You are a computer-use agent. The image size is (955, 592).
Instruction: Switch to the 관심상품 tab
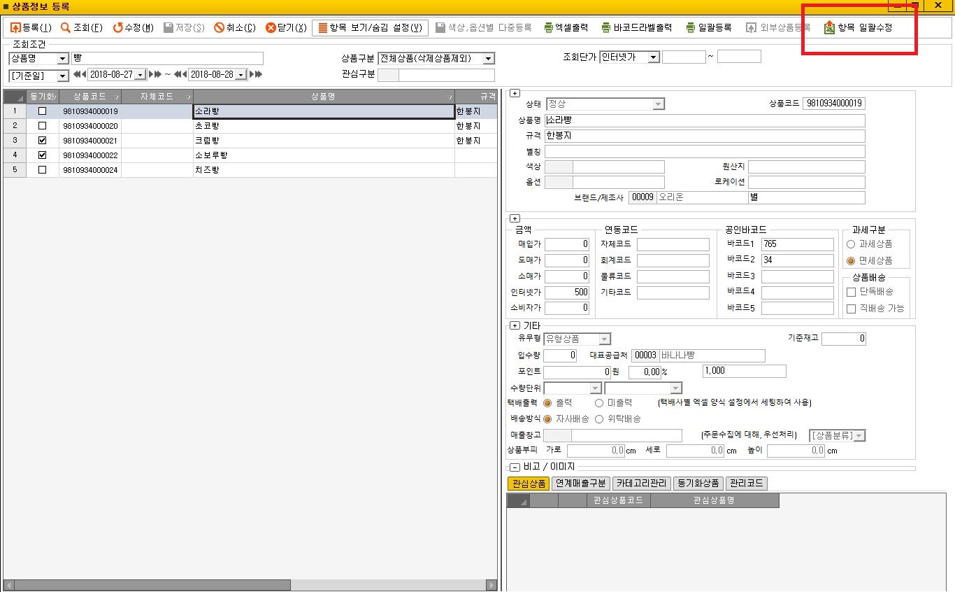pos(529,484)
